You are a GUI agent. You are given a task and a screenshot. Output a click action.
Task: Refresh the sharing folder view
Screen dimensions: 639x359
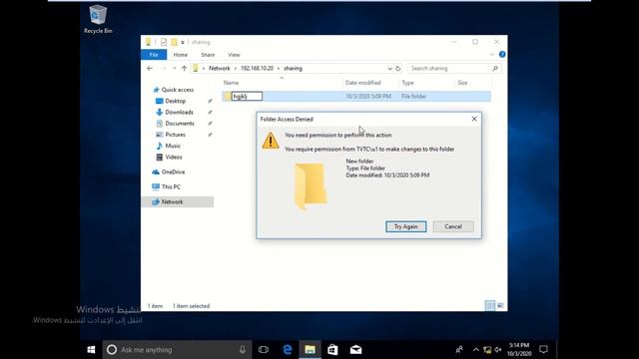398,69
